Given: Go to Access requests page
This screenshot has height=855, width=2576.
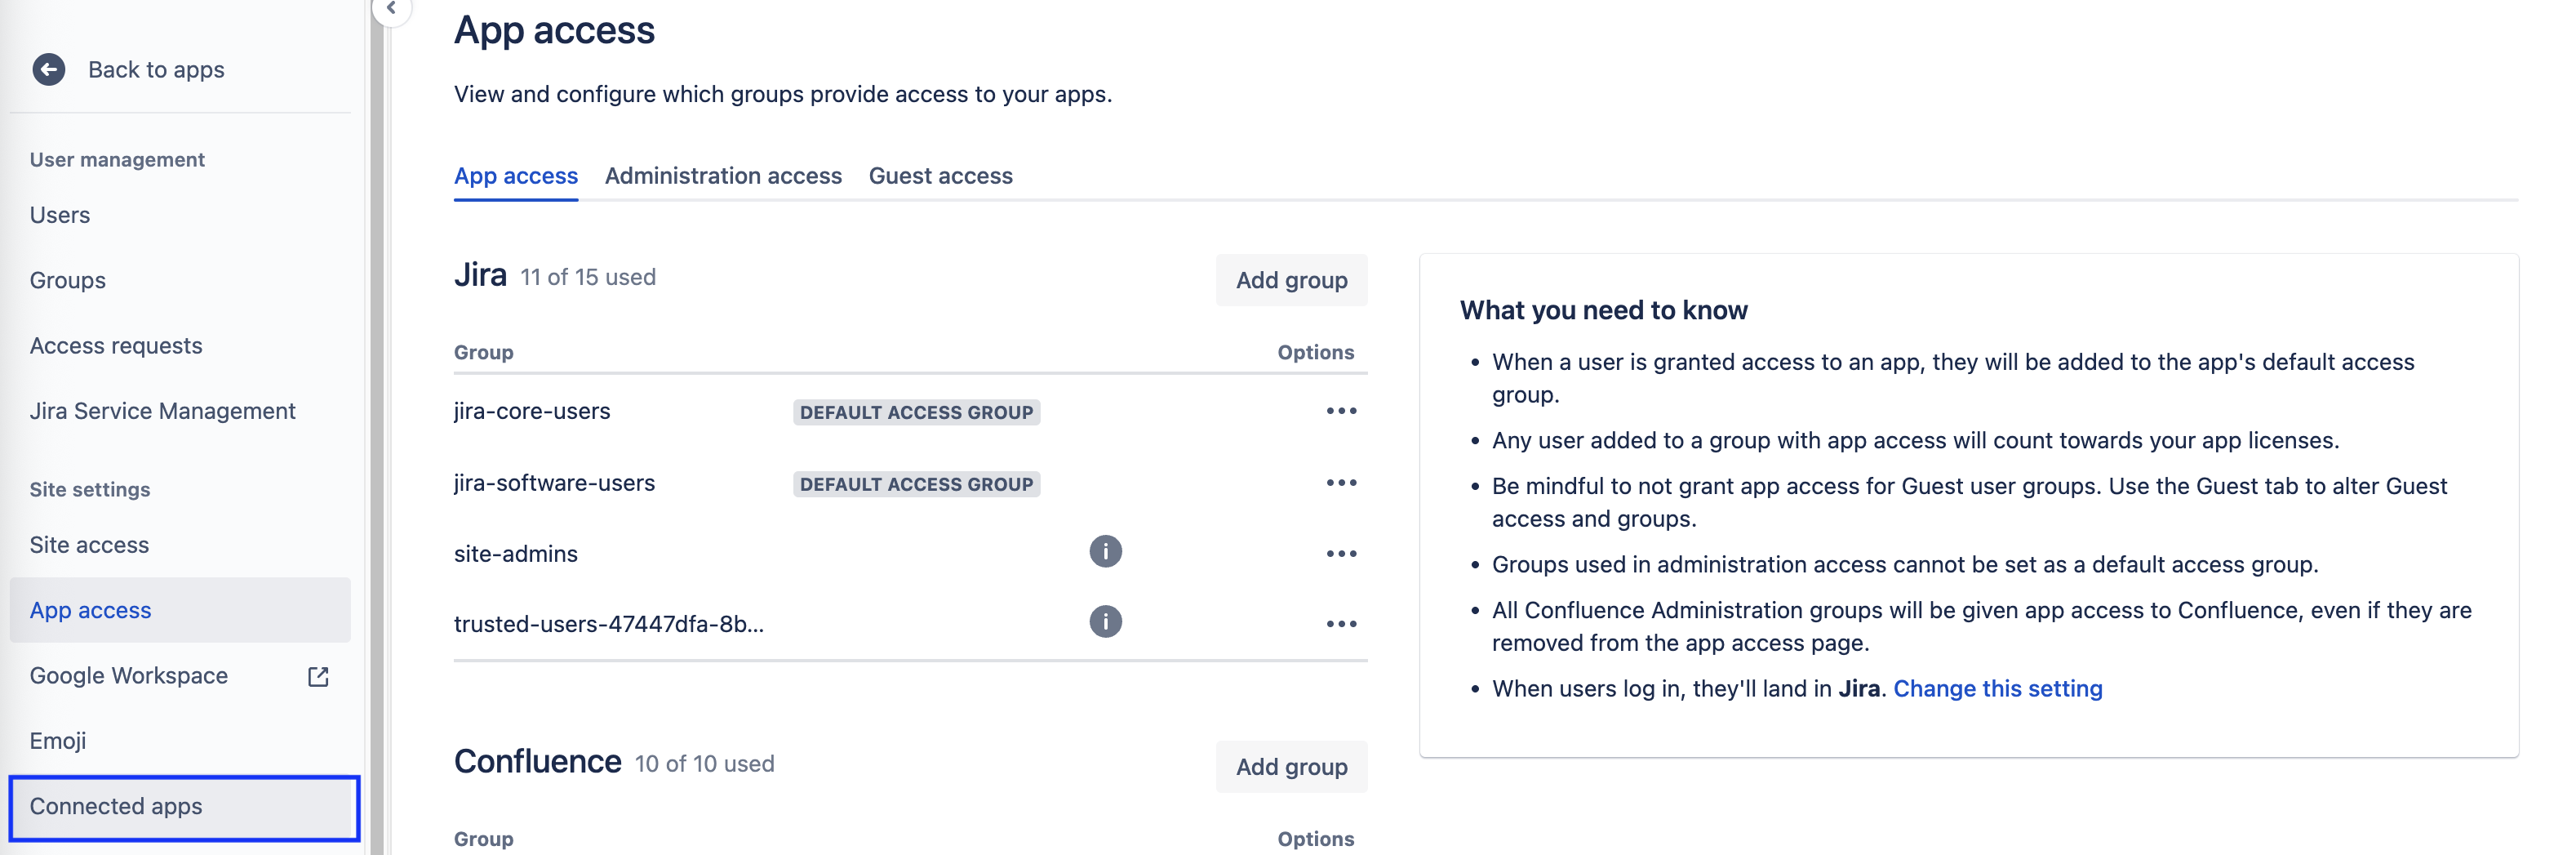Looking at the screenshot, I should click(x=115, y=345).
